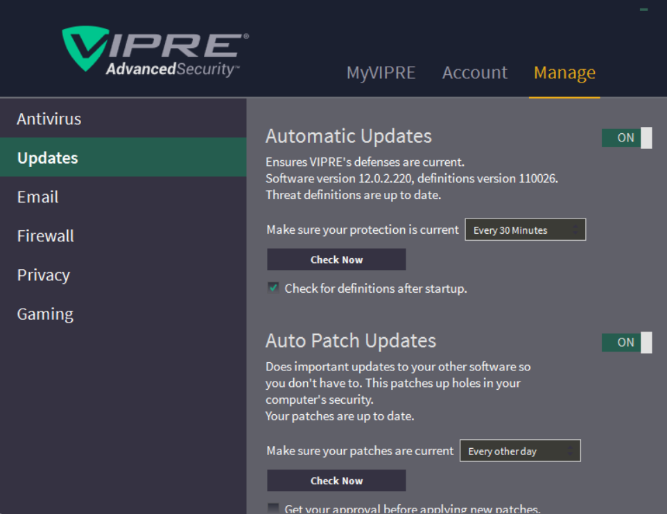The image size is (667, 514).
Task: Open the Every other day dropdown
Action: click(520, 451)
